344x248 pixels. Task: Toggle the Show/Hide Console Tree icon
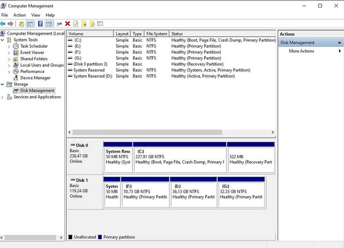pyautogui.click(x=30, y=24)
